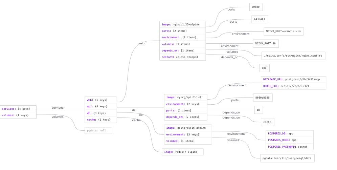Click 'image: nginx:1.25-alpine' row
This screenshot has width=337, height=170.
182,24
